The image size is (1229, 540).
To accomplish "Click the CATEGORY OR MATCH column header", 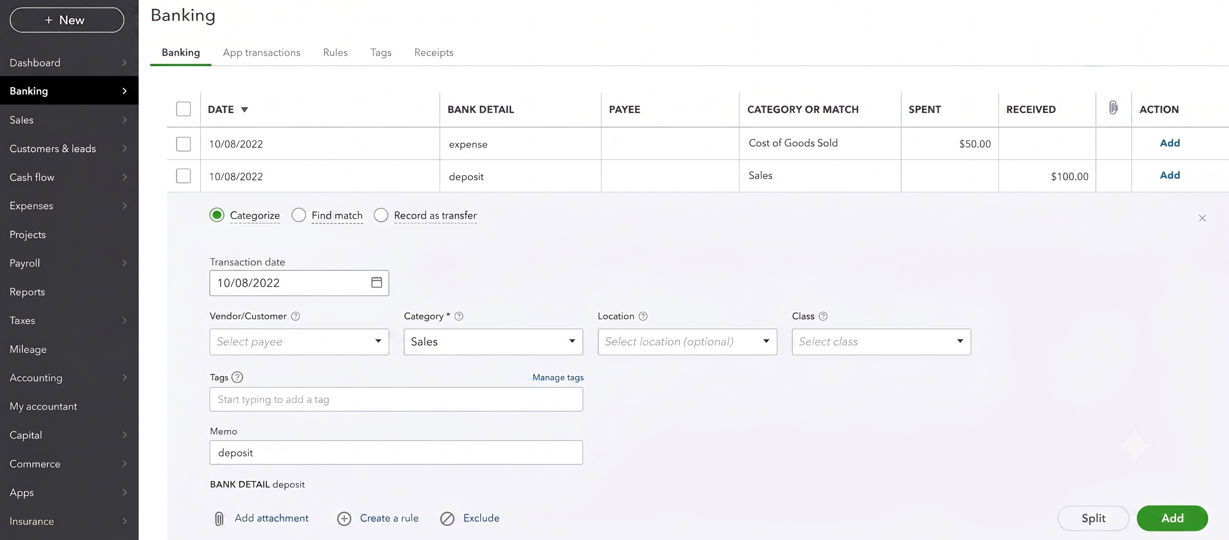I will 802,109.
